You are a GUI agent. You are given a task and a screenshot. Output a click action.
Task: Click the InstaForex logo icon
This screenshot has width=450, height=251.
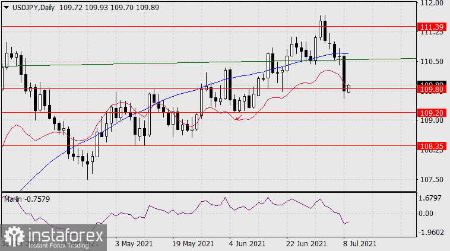point(12,236)
